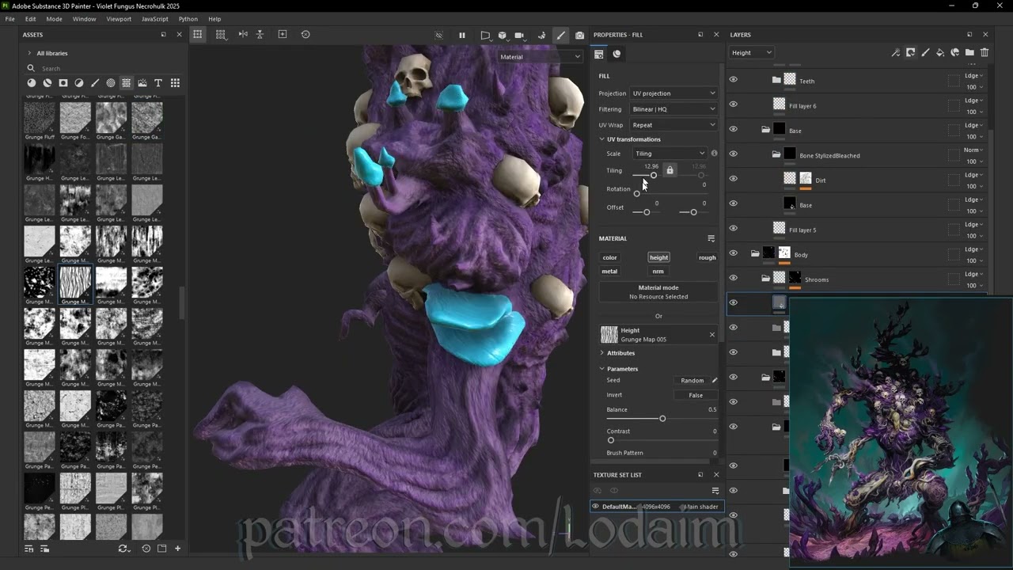
Task: Click the Balance slider handle
Action: pyautogui.click(x=662, y=419)
